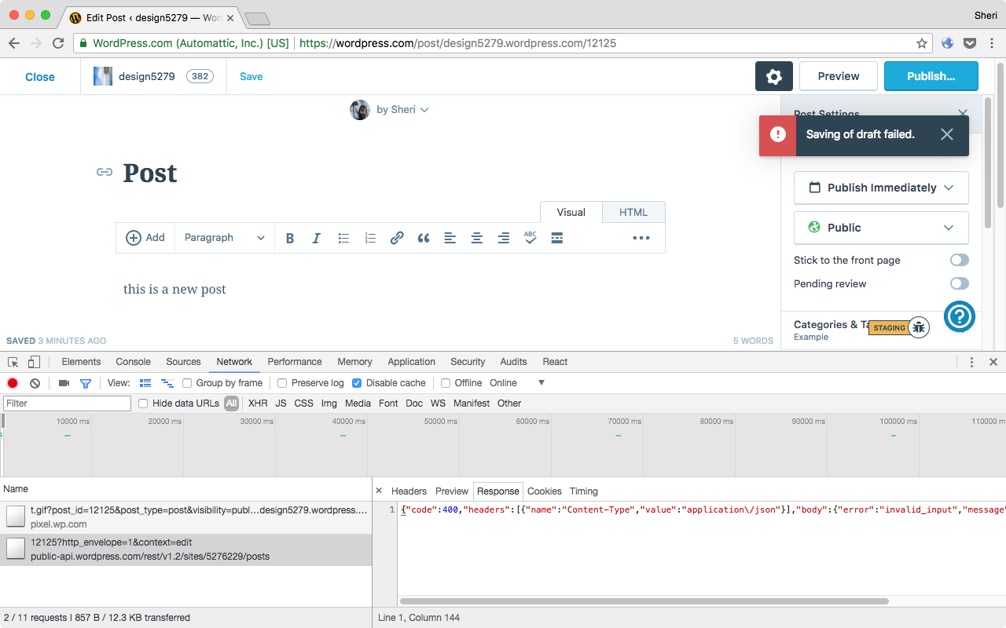Close the request details pane
This screenshot has width=1006, height=628.
(379, 491)
